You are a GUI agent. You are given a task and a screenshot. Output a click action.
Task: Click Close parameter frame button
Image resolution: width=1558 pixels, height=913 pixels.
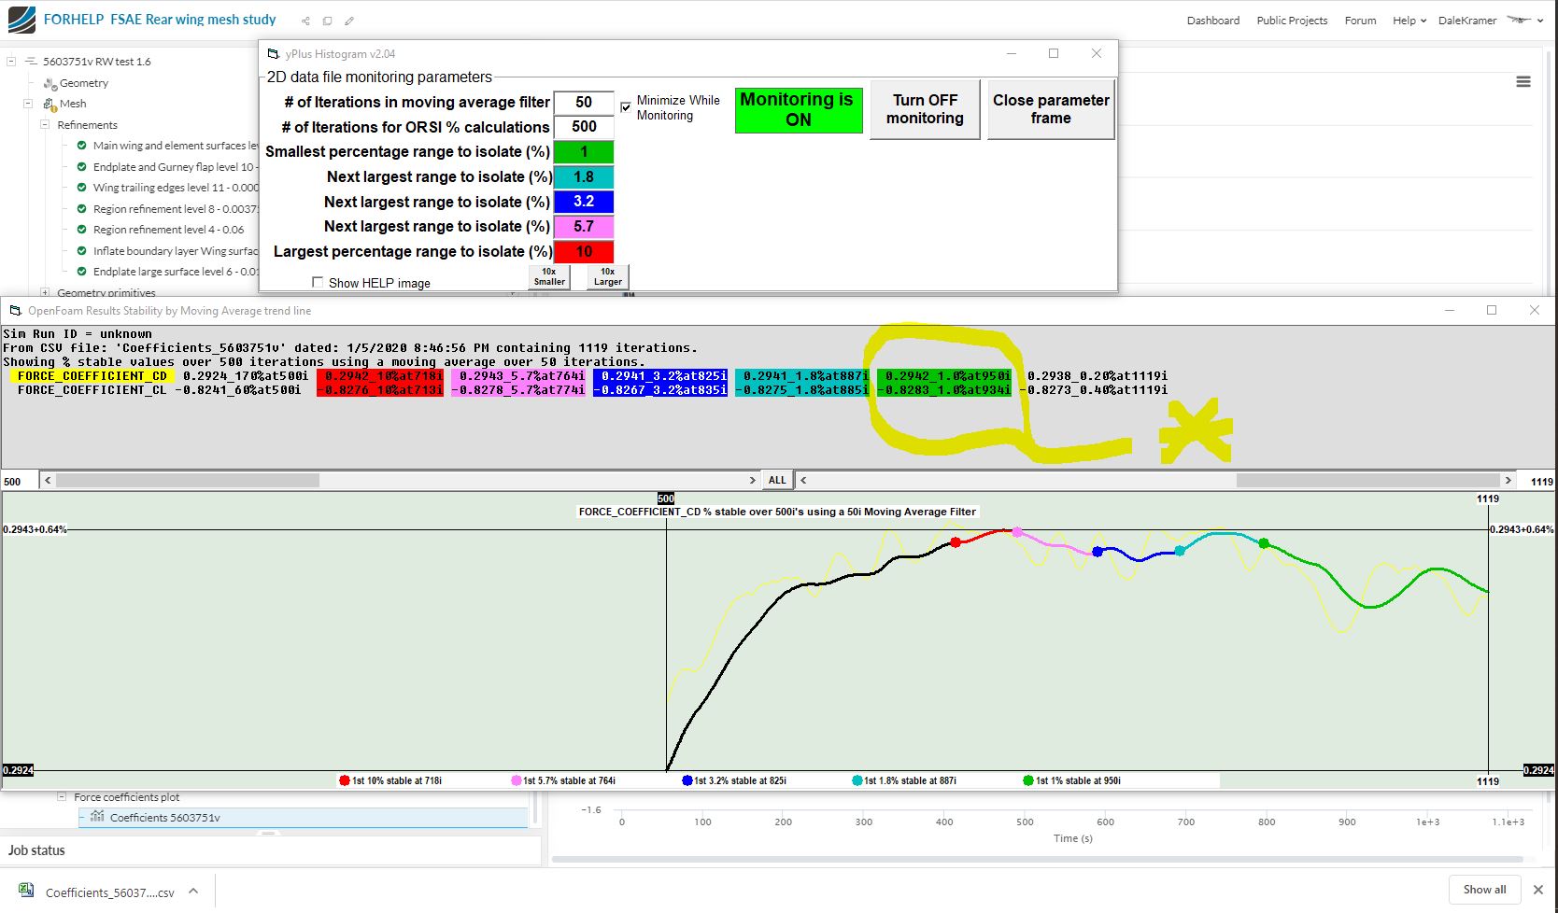[x=1051, y=109]
